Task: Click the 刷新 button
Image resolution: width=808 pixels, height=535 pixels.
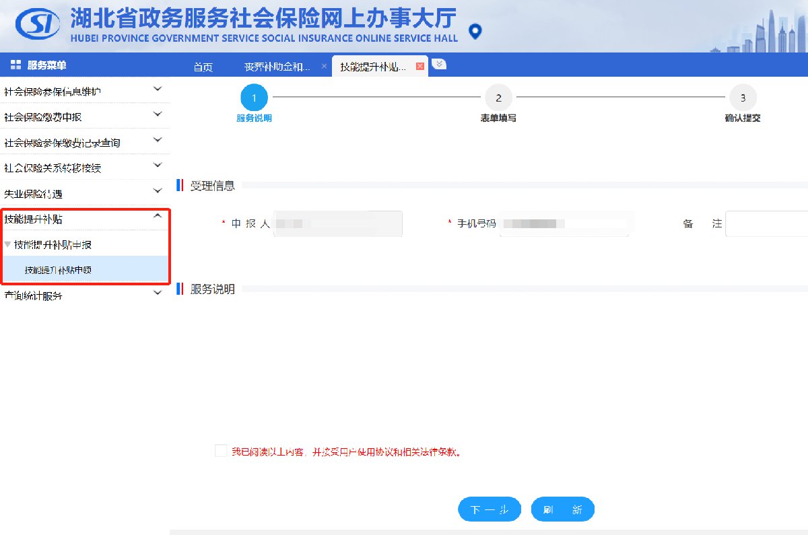Action: point(562,510)
